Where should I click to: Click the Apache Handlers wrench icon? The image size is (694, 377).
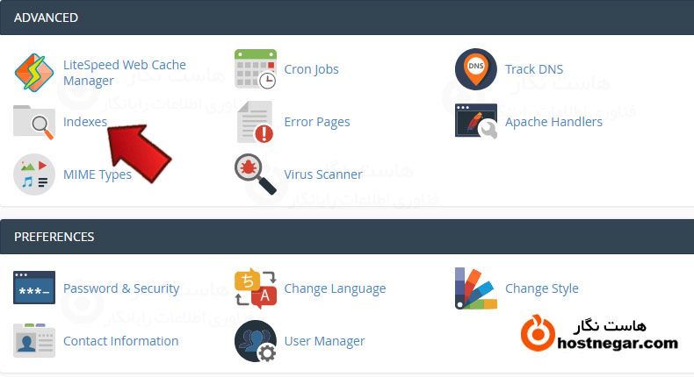click(476, 122)
